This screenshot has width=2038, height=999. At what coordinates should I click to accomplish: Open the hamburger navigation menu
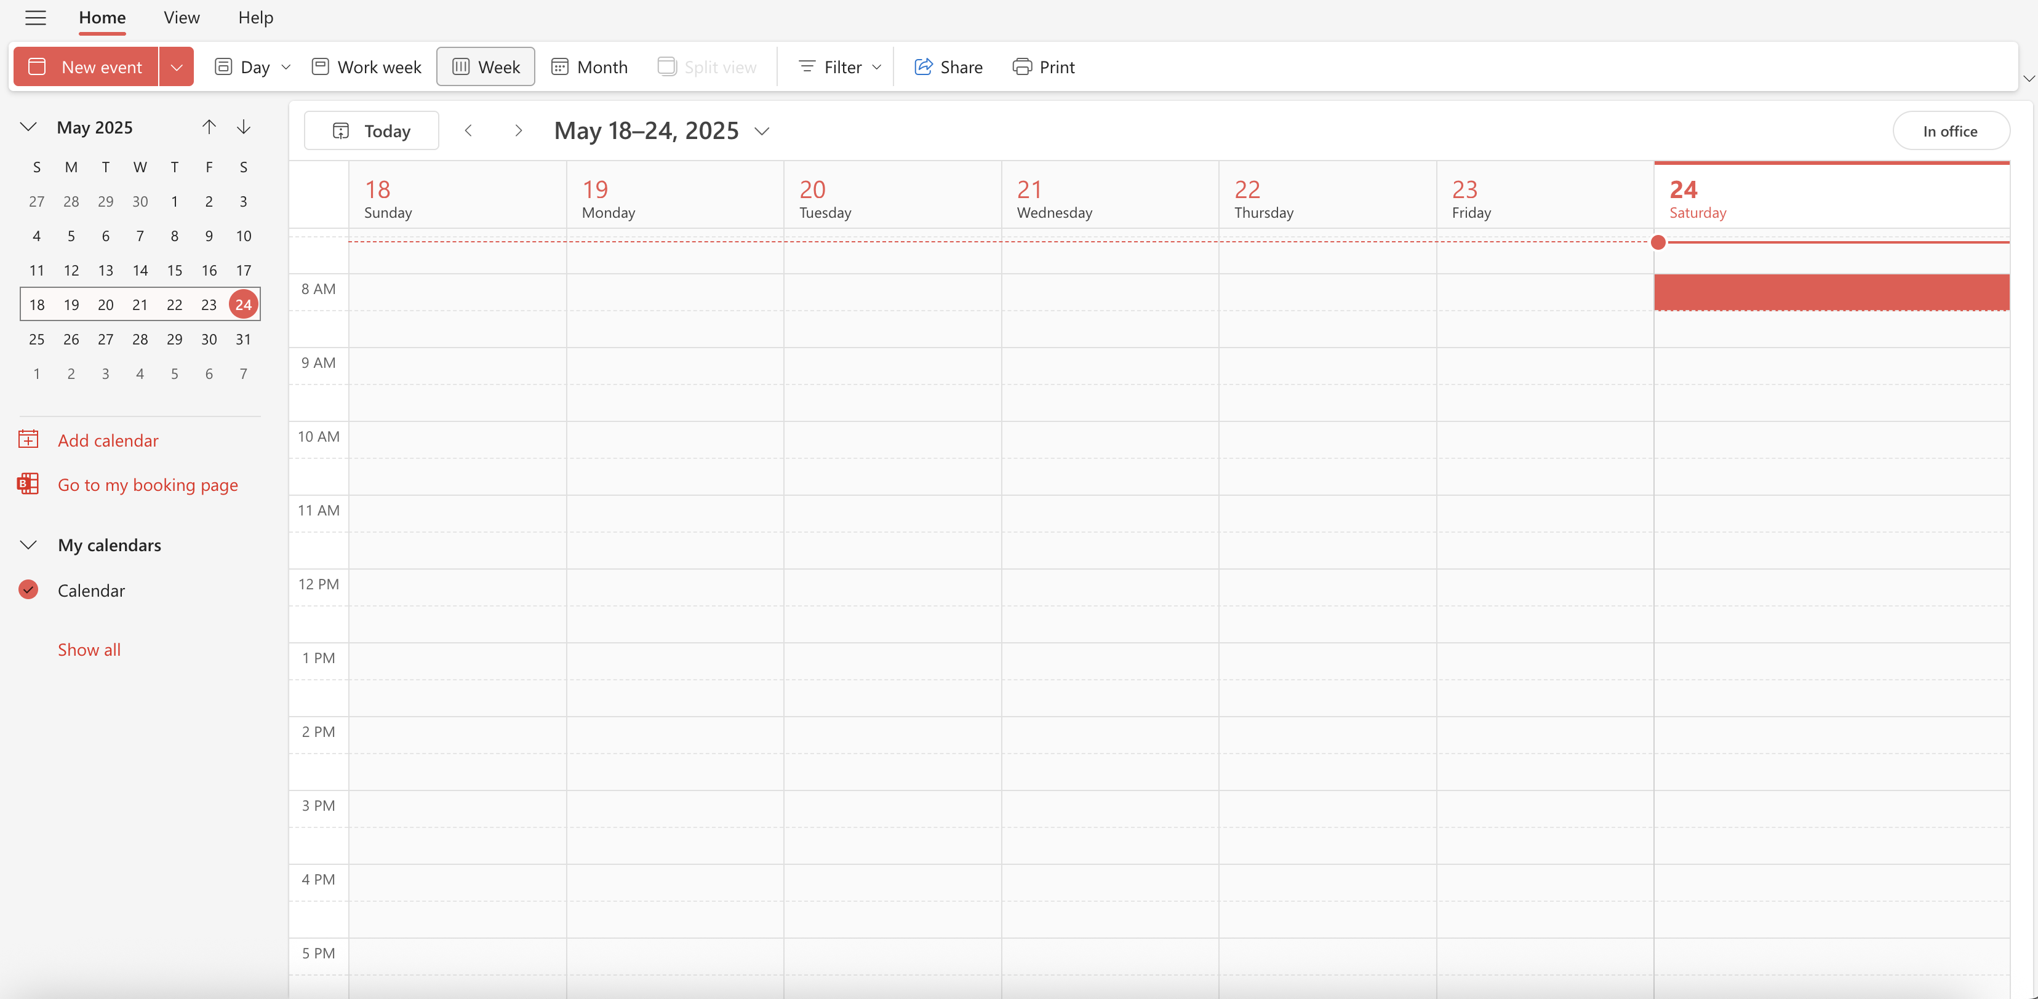coord(36,17)
